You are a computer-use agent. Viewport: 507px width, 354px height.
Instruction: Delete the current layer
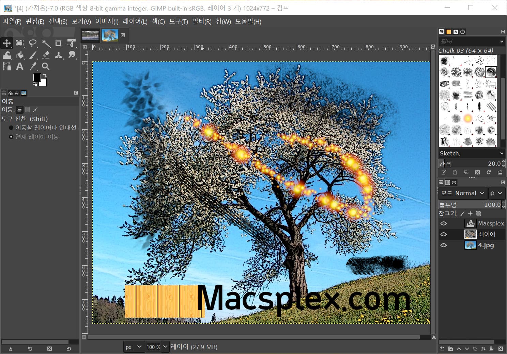pos(501,349)
